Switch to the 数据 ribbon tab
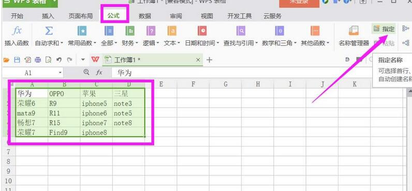412x191 pixels. (x=145, y=16)
